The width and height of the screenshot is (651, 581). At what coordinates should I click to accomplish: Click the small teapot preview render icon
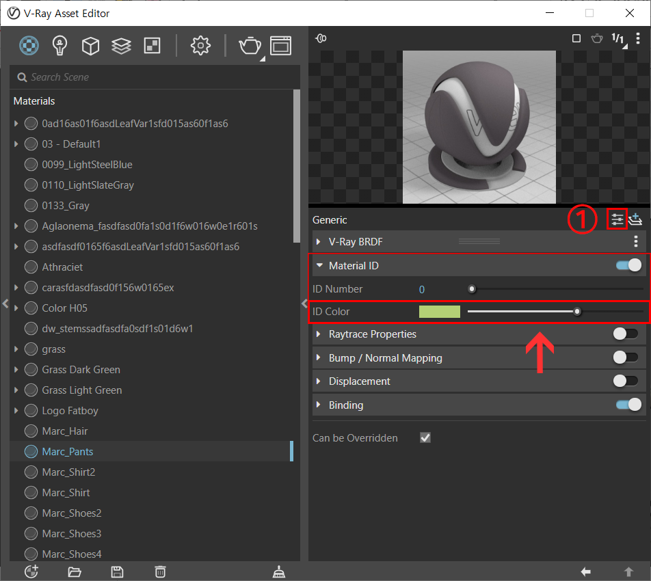tap(597, 38)
